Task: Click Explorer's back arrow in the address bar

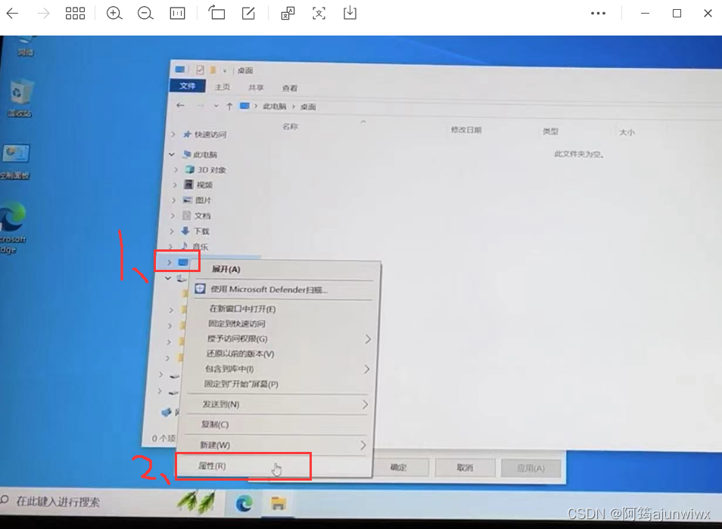Action: tap(180, 106)
